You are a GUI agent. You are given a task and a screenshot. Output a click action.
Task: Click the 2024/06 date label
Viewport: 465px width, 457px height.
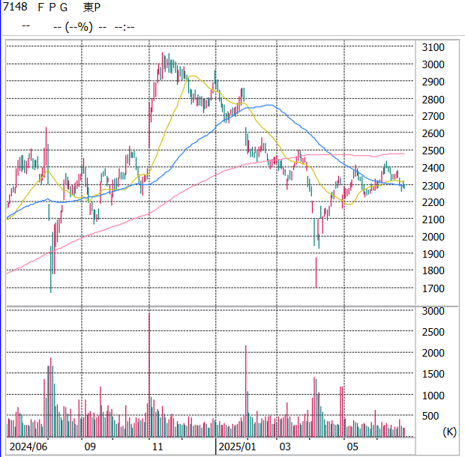(x=28, y=447)
